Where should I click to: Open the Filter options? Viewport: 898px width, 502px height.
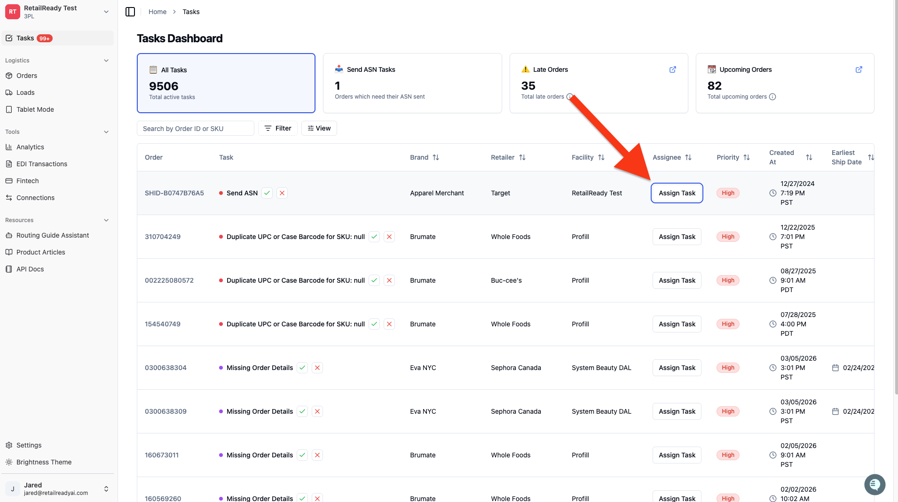click(278, 128)
